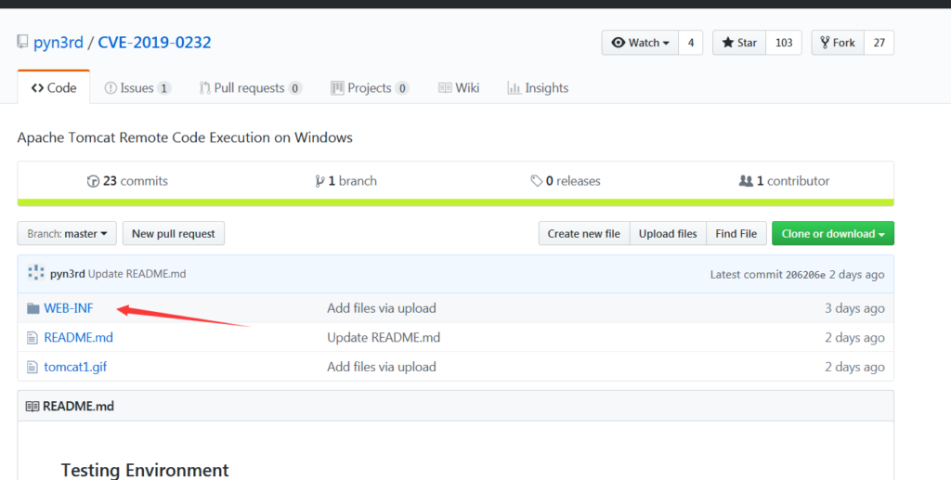Click the Projects board icon

tap(337, 88)
